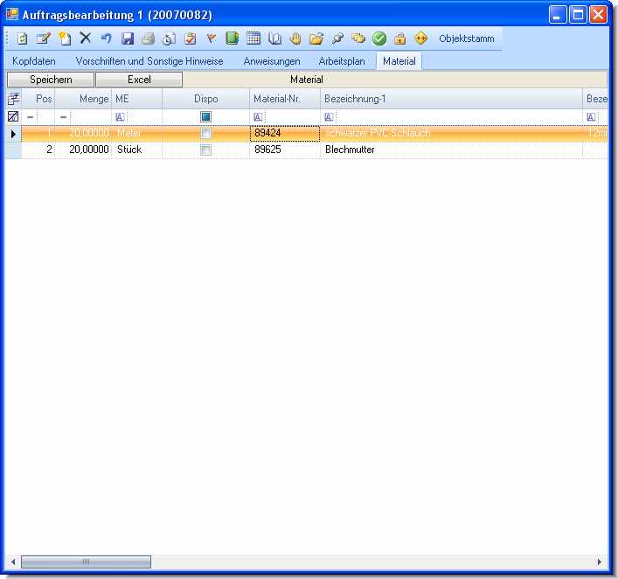Click the green checkmark circle icon
This screenshot has height=579, width=618.
(379, 38)
